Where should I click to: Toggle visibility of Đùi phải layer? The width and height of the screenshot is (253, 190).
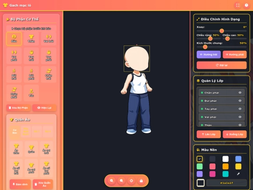point(240,101)
